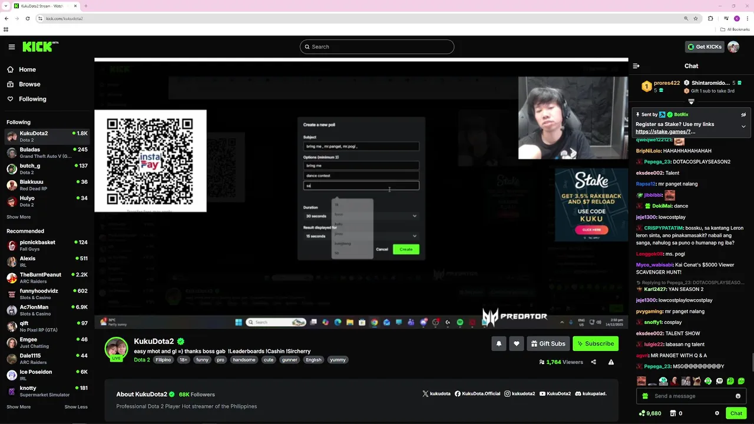Image resolution: width=754 pixels, height=424 pixels.
Task: Open the kukudota2 Instagram link
Action: [x=520, y=393]
